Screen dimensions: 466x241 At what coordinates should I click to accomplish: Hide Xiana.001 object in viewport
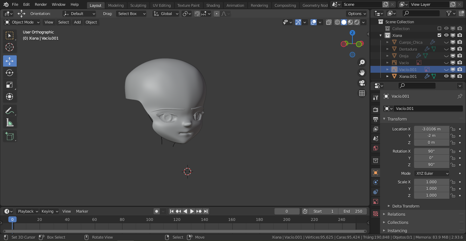coord(446,76)
